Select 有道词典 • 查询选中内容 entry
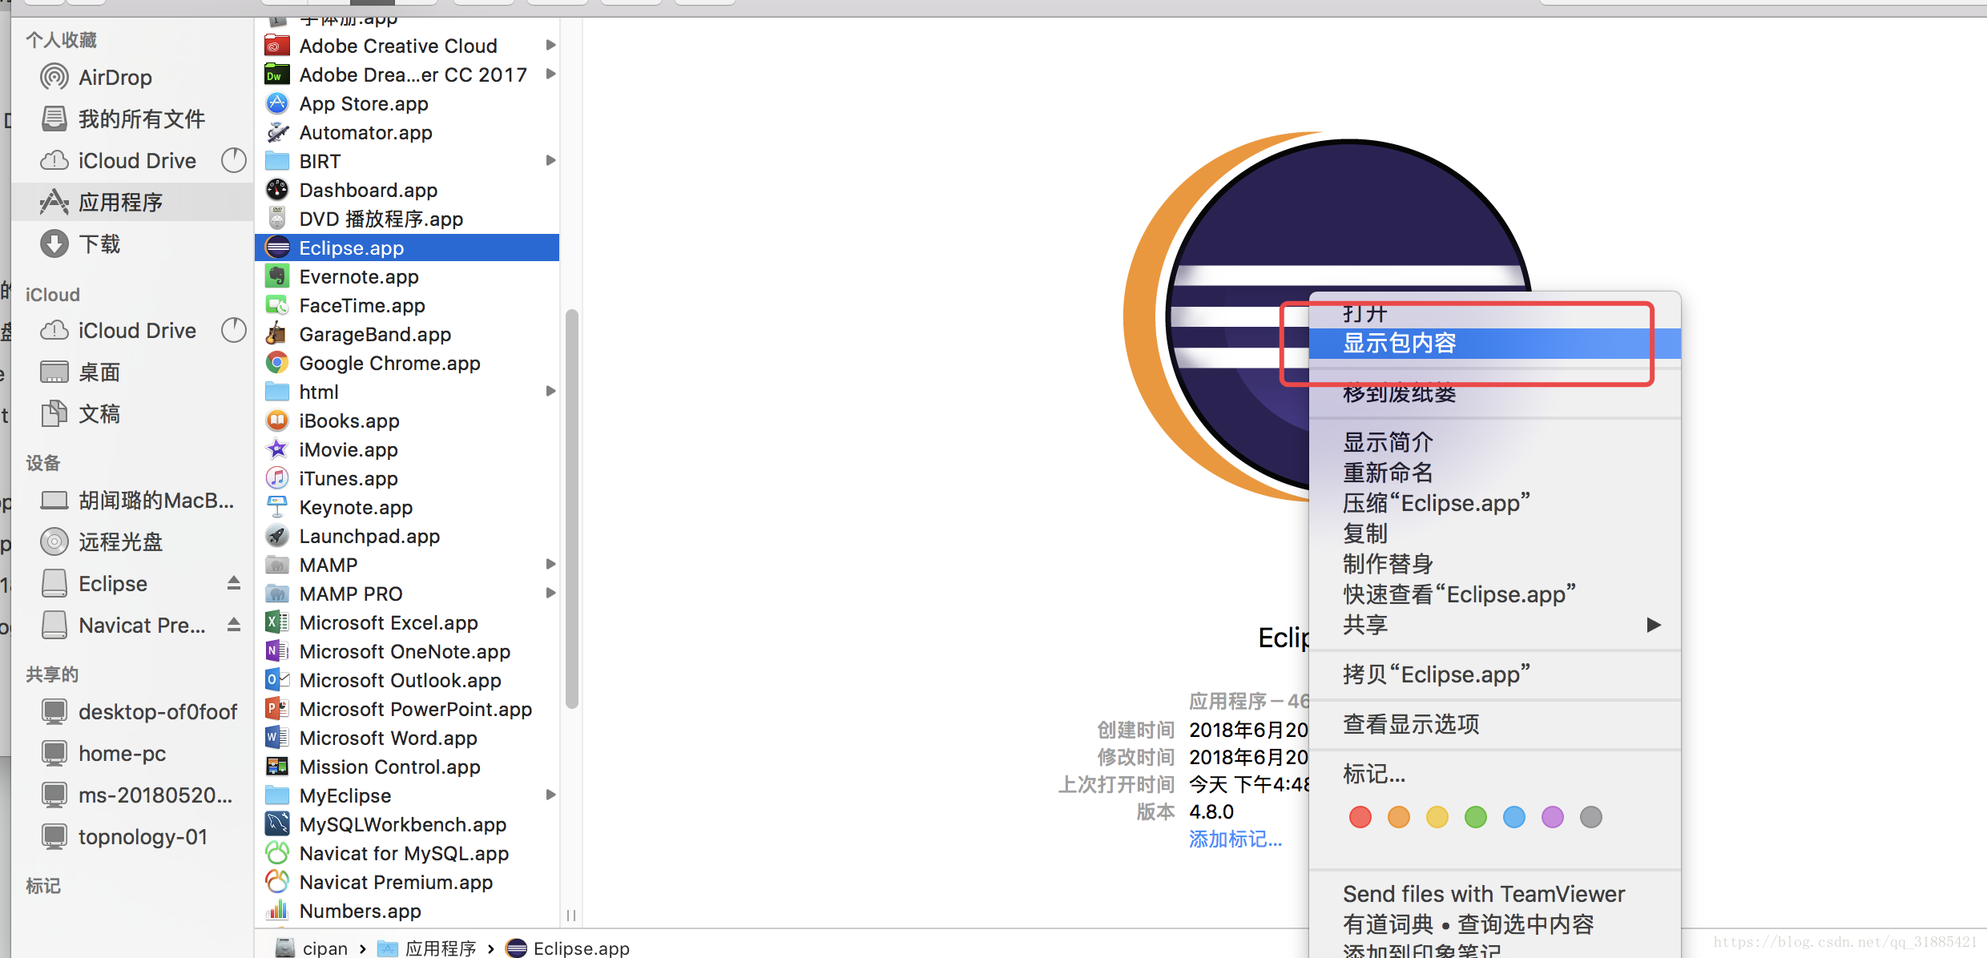The image size is (1987, 958). pos(1494,924)
